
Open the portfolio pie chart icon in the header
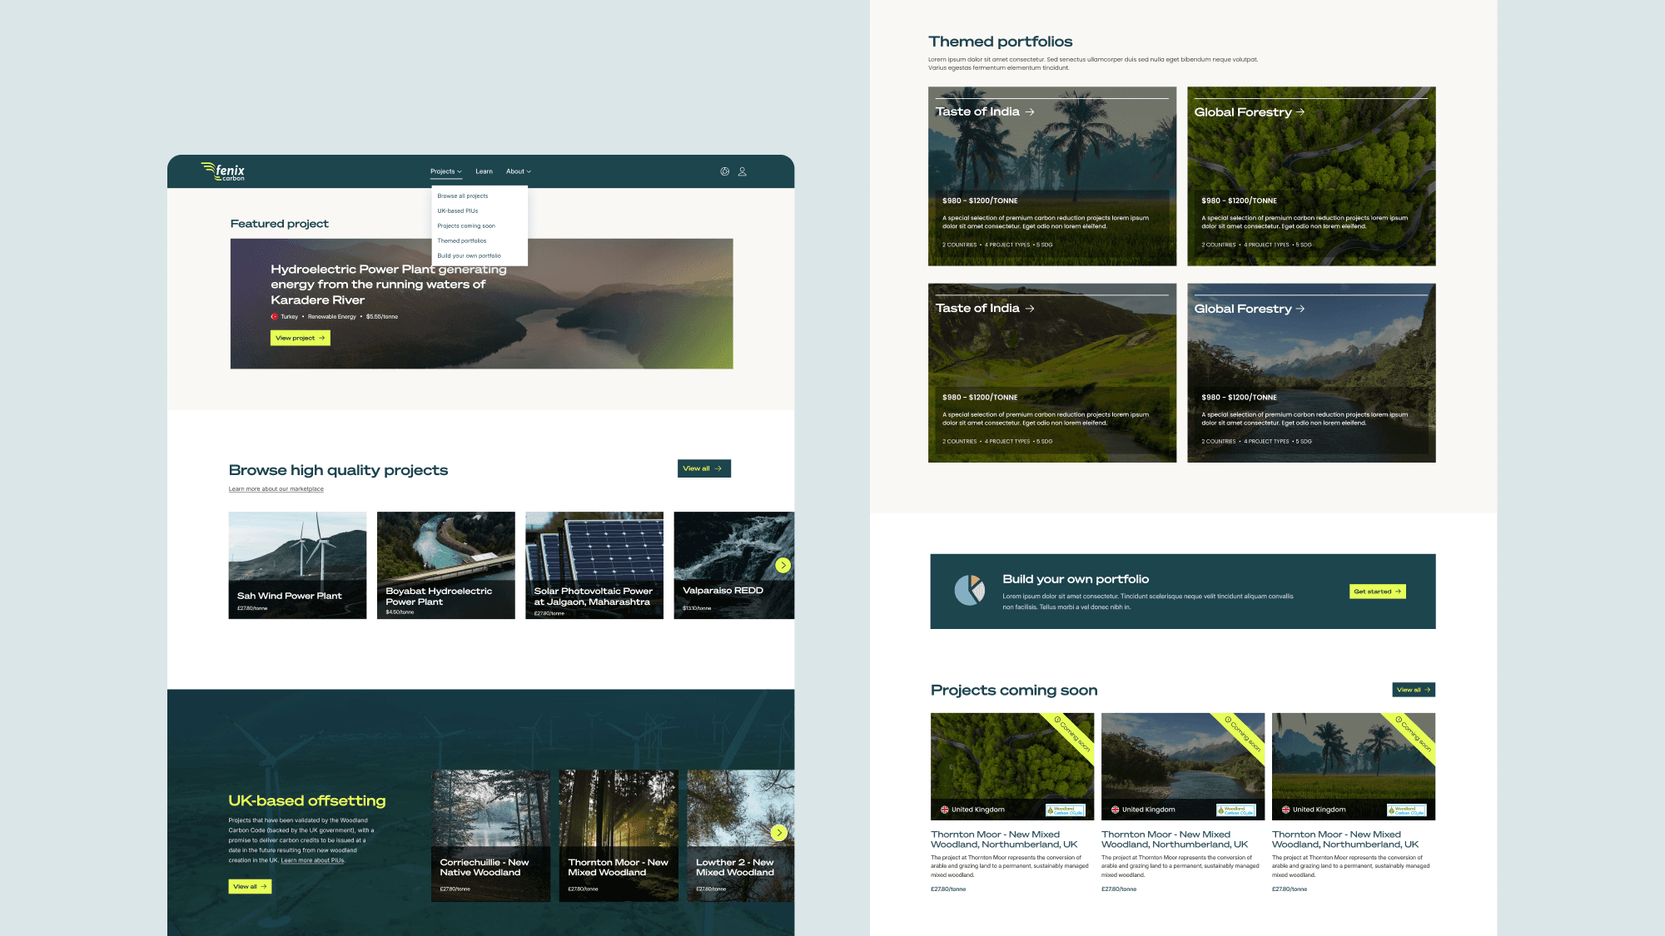tap(724, 171)
